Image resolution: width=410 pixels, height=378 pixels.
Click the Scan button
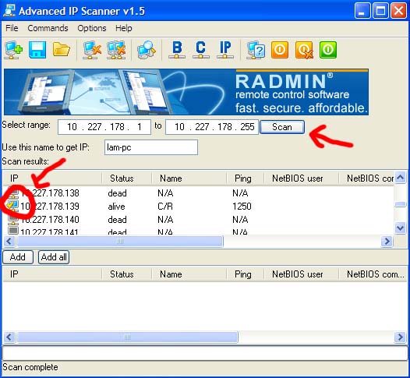[282, 127]
